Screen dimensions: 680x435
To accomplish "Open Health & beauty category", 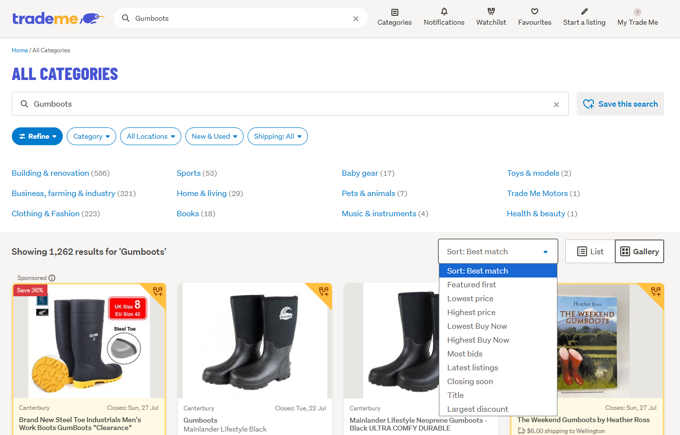I will pos(536,213).
